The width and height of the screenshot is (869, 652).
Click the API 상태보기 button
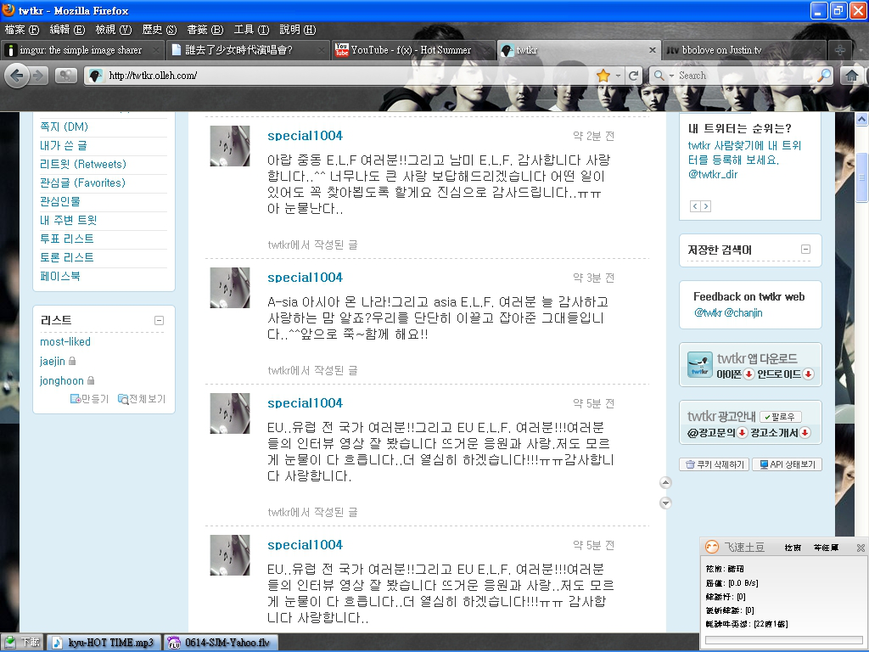787,464
